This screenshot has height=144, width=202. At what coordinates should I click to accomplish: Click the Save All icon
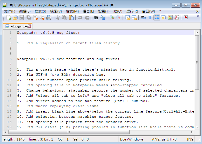[x=29, y=17]
